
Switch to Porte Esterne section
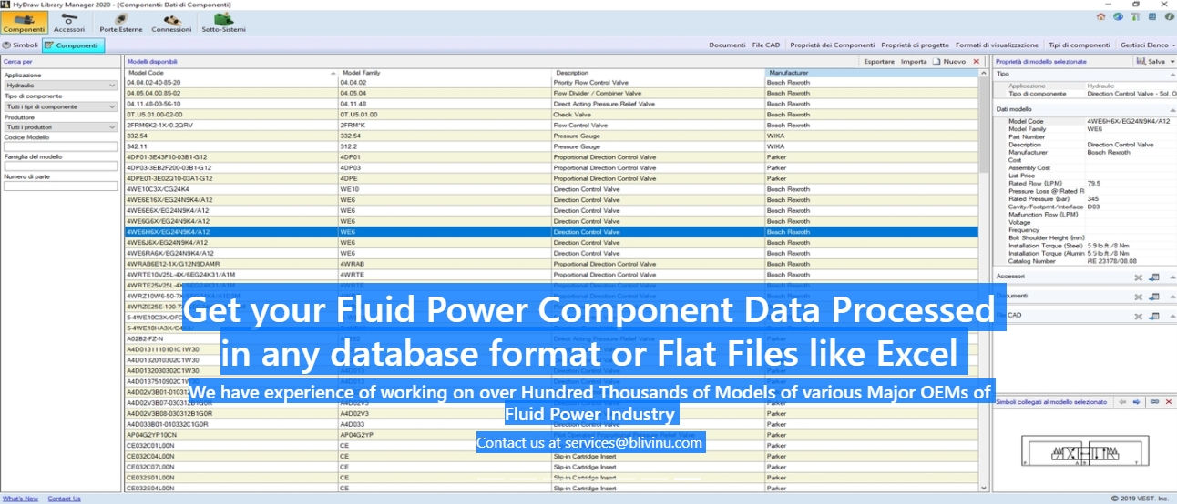point(120,23)
